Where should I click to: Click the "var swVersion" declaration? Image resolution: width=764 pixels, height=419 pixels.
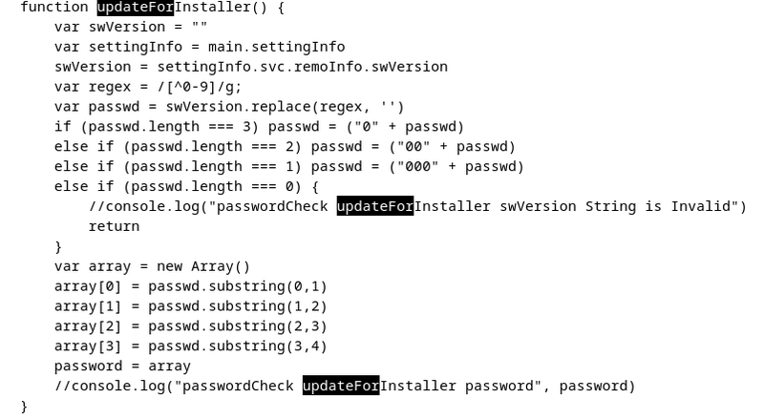(x=105, y=26)
